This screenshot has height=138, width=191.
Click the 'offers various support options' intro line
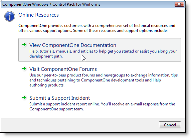[93, 31]
